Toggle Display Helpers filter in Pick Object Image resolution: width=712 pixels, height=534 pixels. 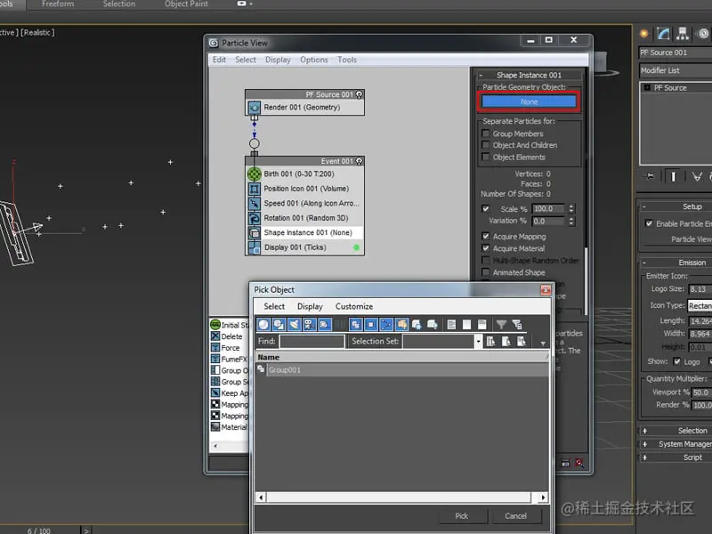(324, 324)
